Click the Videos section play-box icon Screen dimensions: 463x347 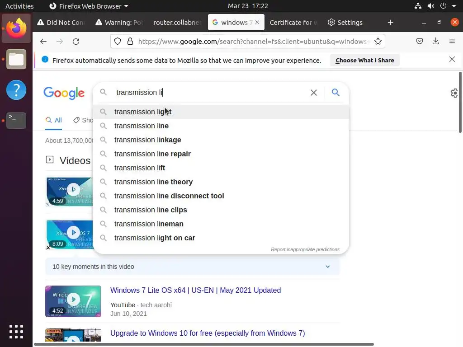(x=50, y=159)
